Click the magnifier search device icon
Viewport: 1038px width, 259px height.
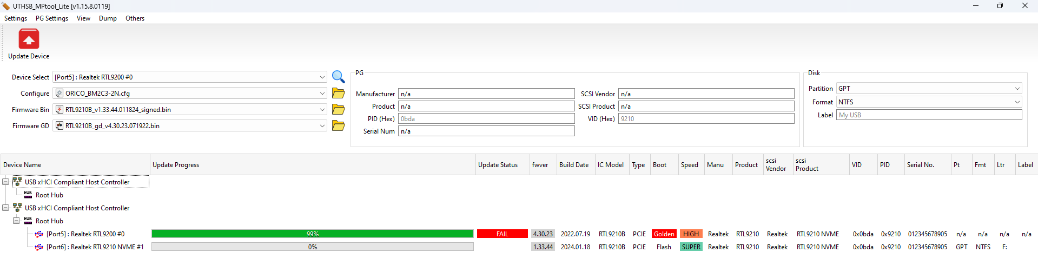(338, 77)
